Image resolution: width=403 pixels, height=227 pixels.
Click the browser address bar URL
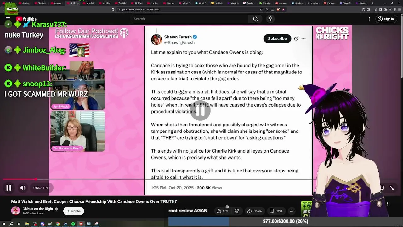tap(141, 9)
